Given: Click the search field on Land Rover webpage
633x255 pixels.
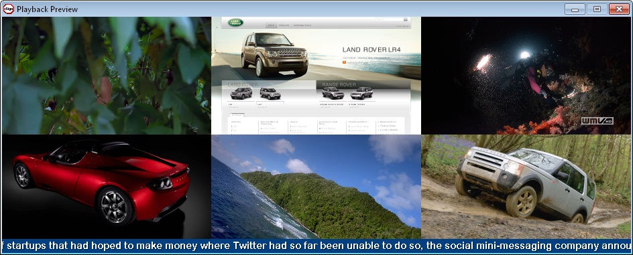Looking at the screenshot, I should [x=389, y=19].
